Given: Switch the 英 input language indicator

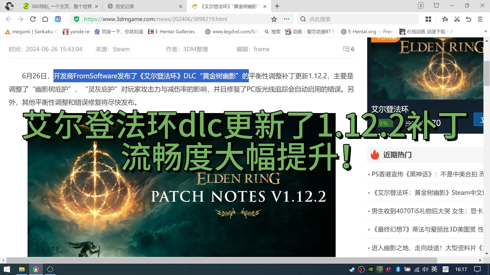Looking at the screenshot, I should (x=434, y=269).
